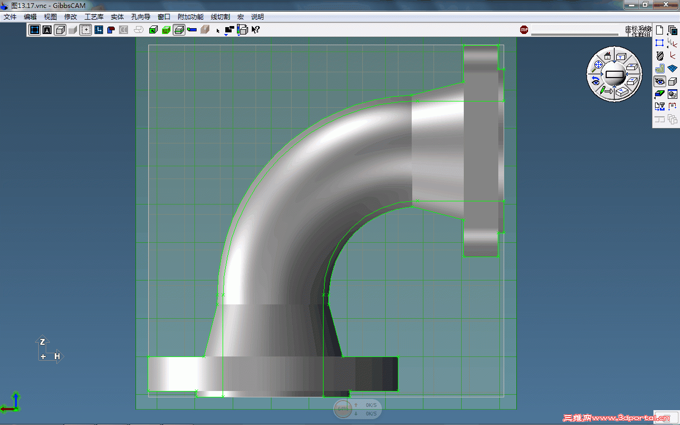
Task: Click the context help arrow icon
Action: (256, 30)
